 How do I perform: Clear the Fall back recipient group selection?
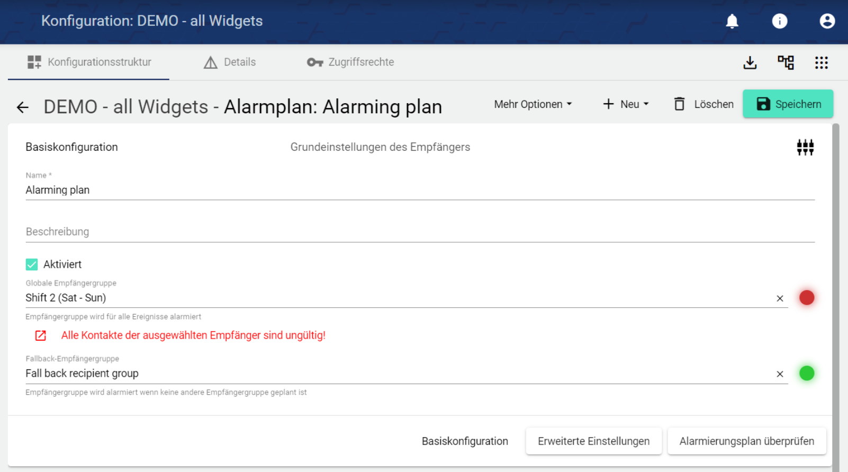(x=780, y=374)
